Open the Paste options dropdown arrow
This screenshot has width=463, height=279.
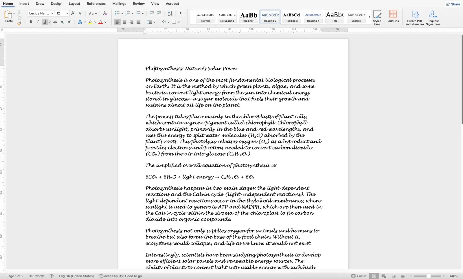click(14, 14)
